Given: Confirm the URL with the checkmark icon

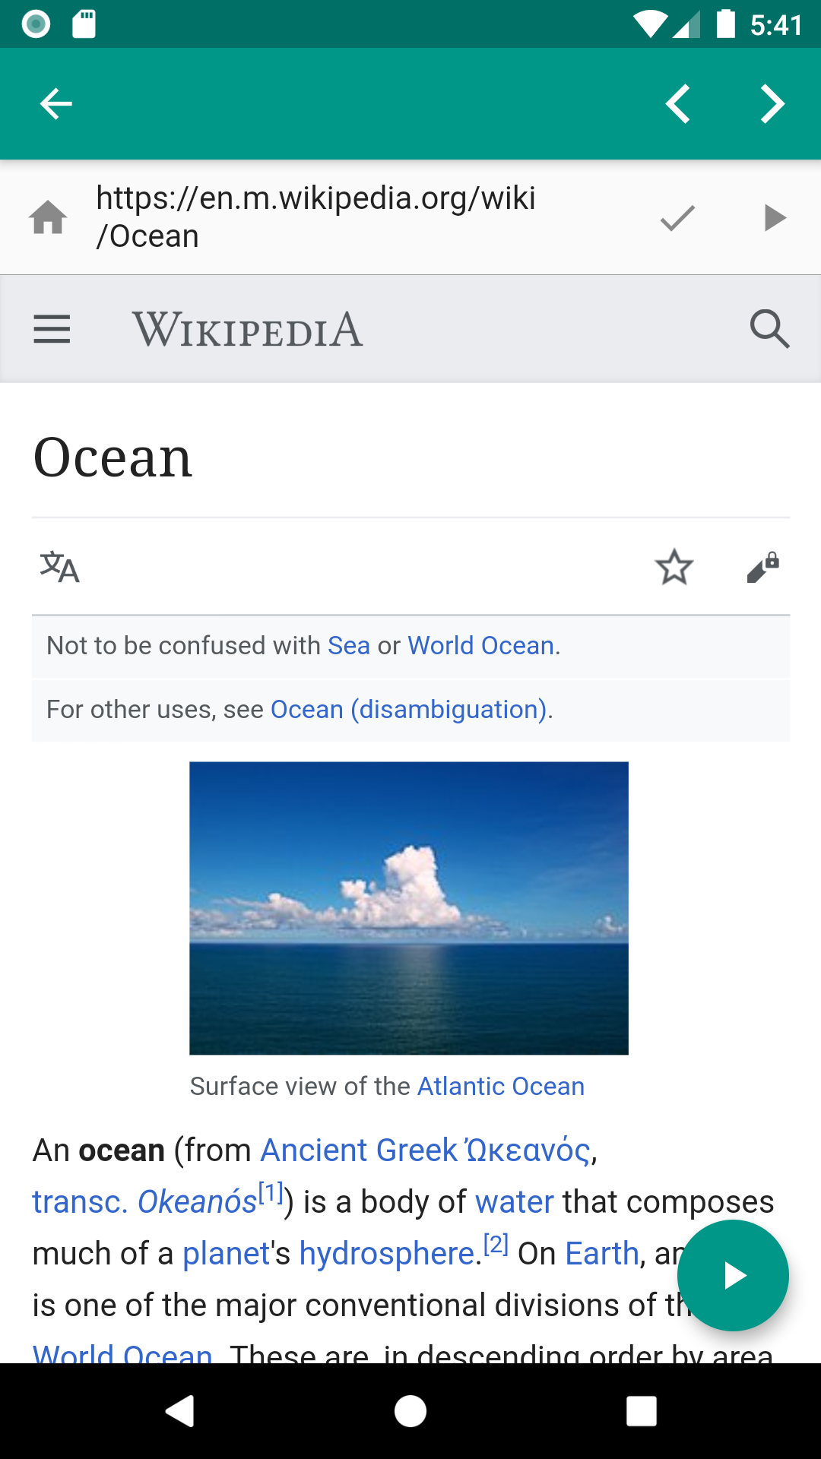Looking at the screenshot, I should pyautogui.click(x=677, y=218).
